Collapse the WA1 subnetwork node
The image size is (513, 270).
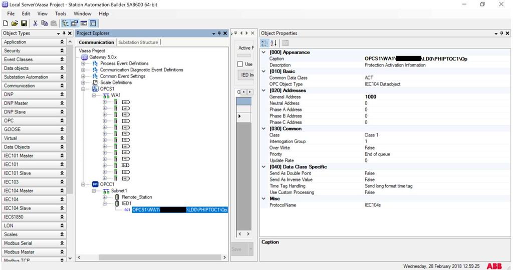(94, 95)
